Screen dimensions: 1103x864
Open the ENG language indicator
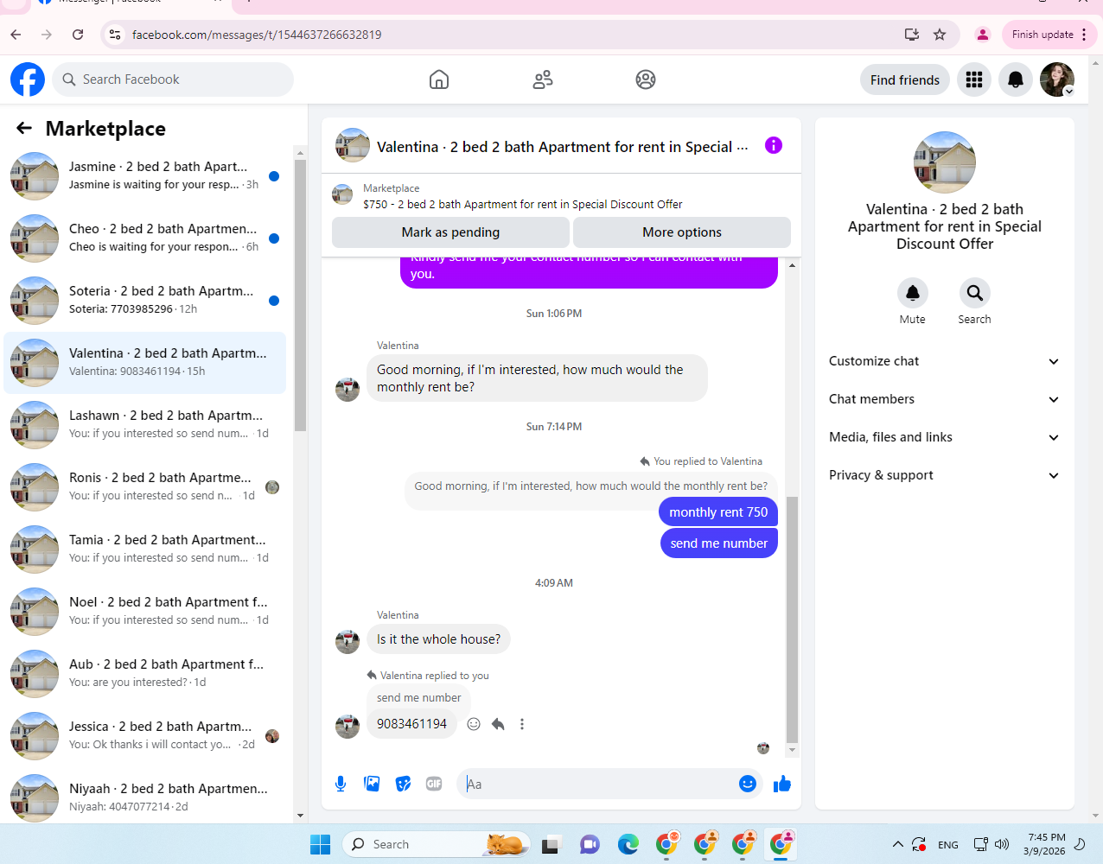(x=948, y=845)
